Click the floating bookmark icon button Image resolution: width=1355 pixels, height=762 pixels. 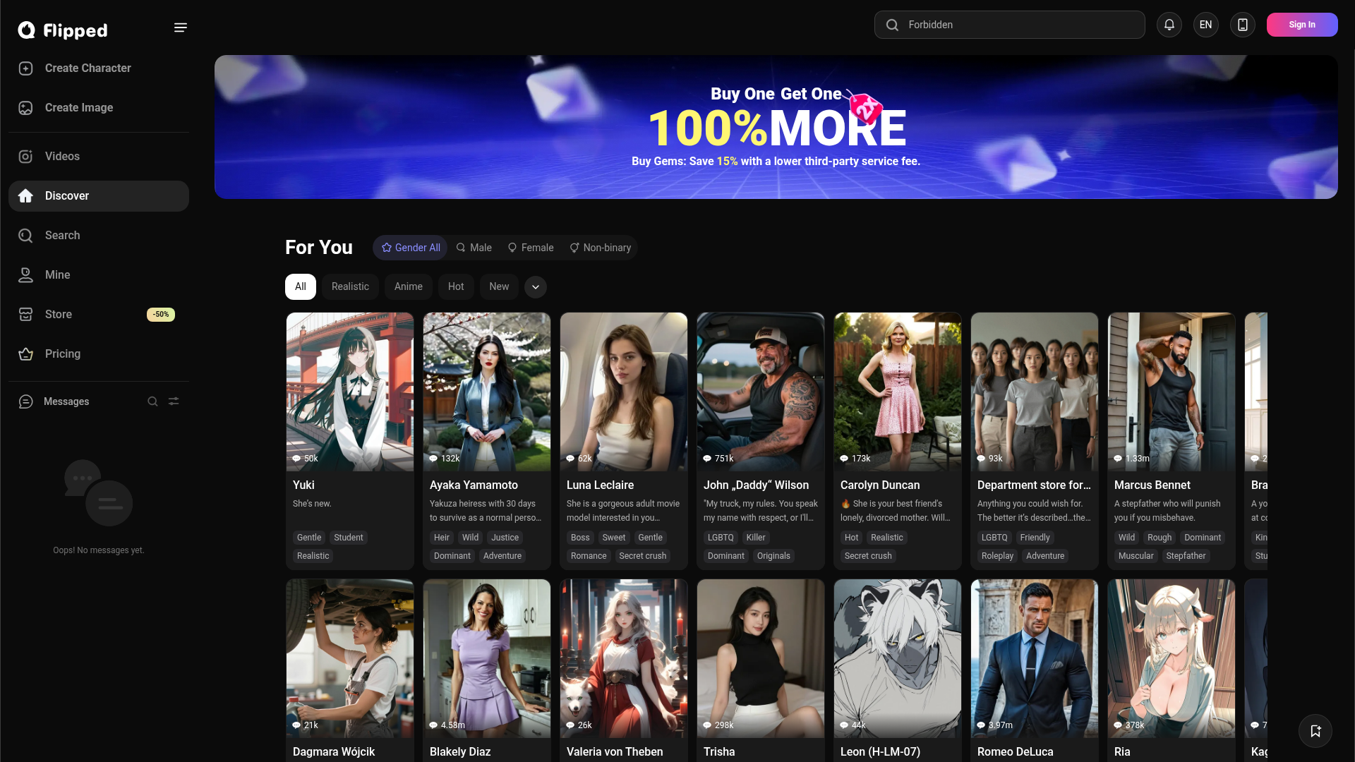point(1315,731)
